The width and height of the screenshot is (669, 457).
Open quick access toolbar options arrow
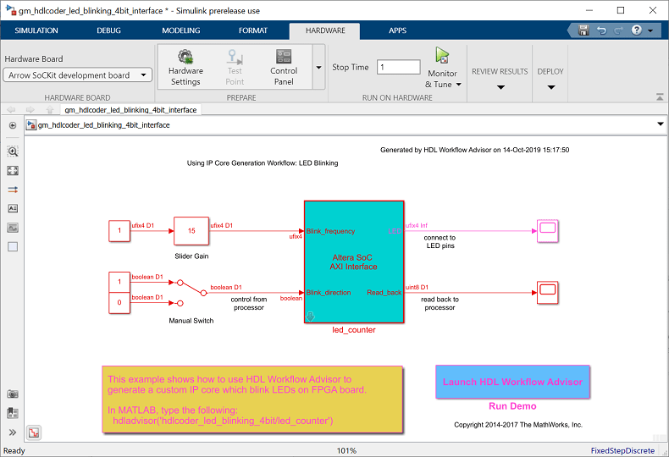tap(650, 30)
